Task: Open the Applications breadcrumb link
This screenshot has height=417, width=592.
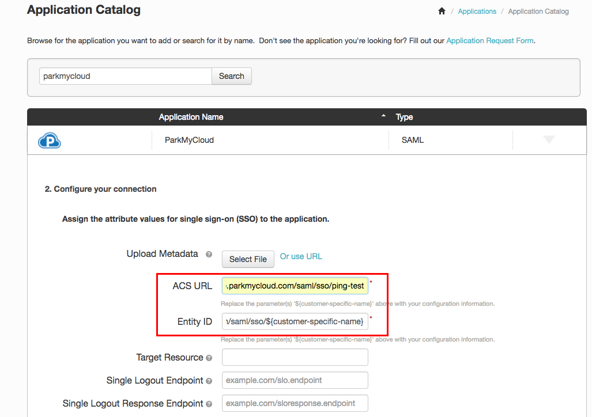Action: [x=477, y=12]
